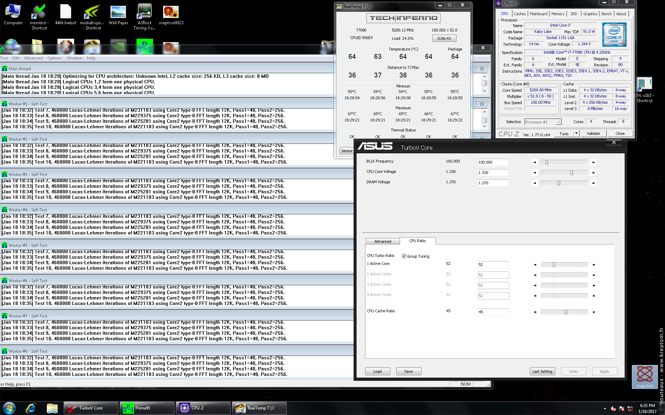Image resolution: width=665 pixels, height=415 pixels.
Task: Open the Wall Paper desktop icon
Action: pos(118,15)
